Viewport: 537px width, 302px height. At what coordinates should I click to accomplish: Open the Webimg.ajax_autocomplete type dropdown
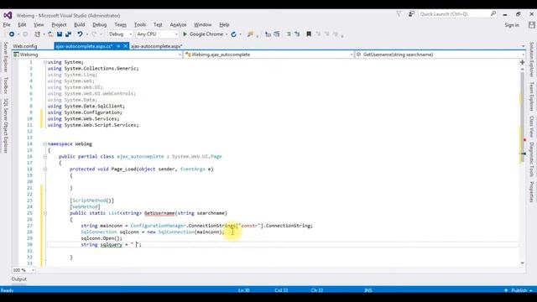pyautogui.click(x=352, y=55)
